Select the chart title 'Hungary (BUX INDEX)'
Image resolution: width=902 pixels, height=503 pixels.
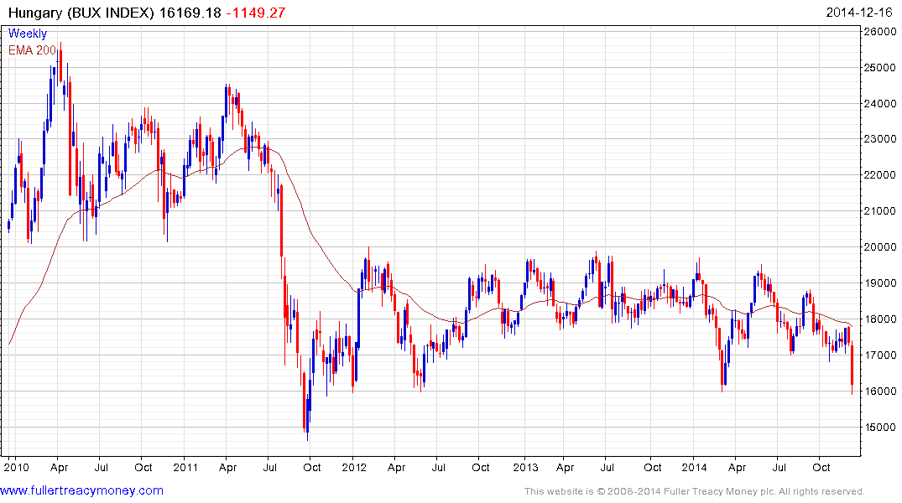point(81,13)
